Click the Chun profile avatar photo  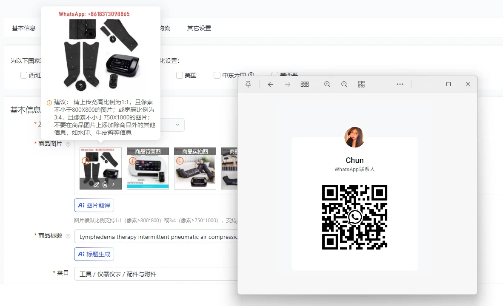[x=354, y=137]
